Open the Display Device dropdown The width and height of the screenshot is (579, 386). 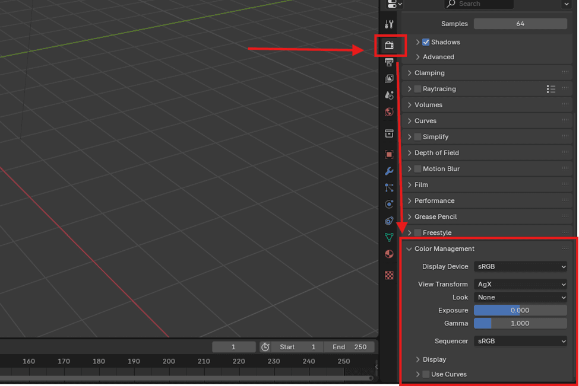[520, 267]
